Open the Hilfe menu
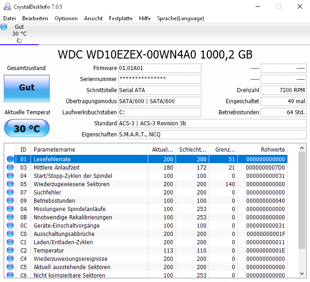The height and width of the screenshot is (282, 310). 145,18
